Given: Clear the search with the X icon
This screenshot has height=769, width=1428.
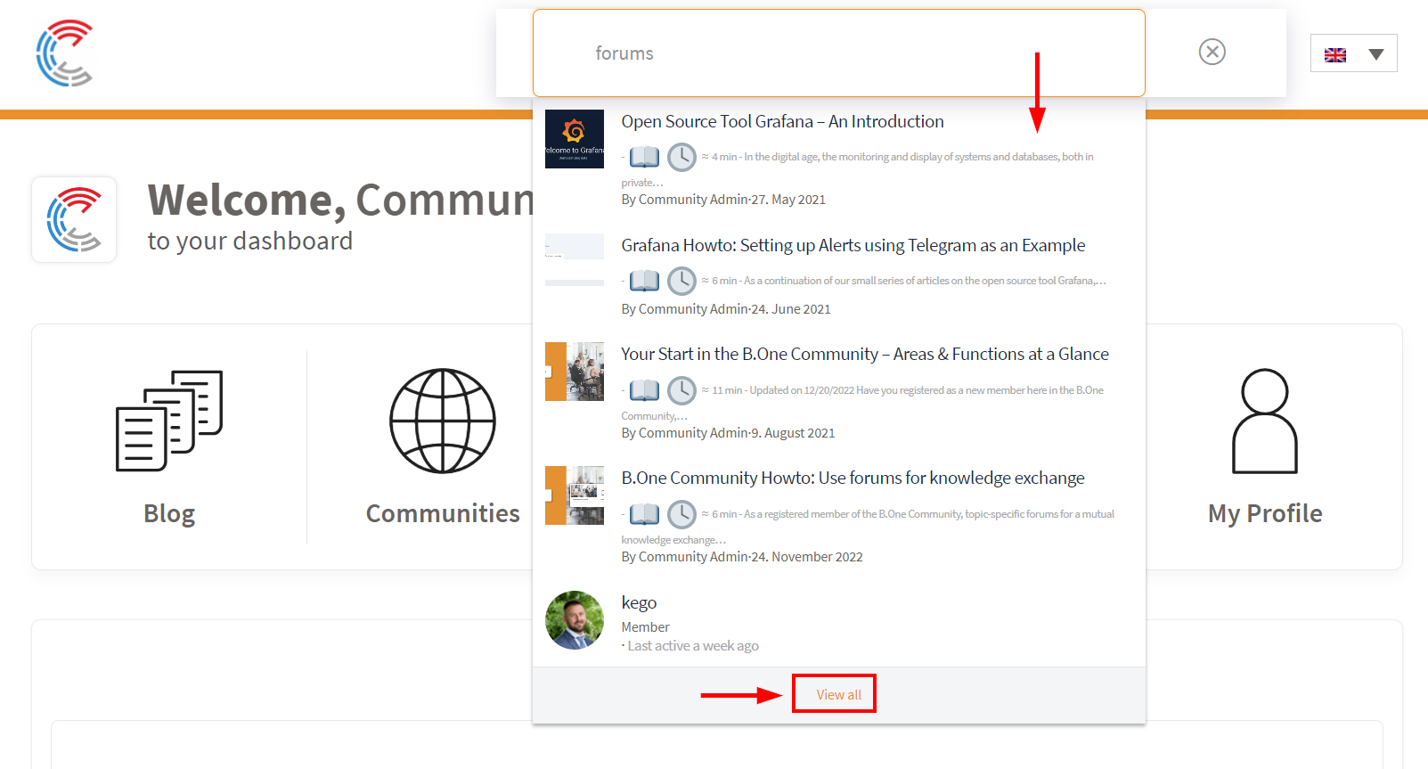Looking at the screenshot, I should (1212, 52).
